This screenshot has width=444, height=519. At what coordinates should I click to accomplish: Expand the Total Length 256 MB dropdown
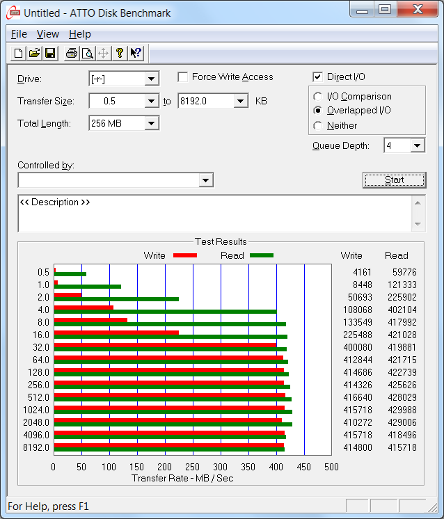(x=151, y=123)
